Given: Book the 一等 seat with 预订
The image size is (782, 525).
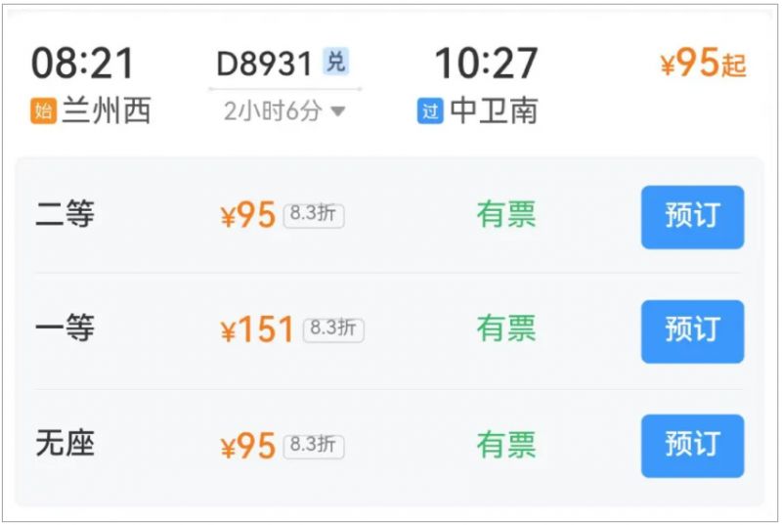Looking at the screenshot, I should click(x=692, y=331).
